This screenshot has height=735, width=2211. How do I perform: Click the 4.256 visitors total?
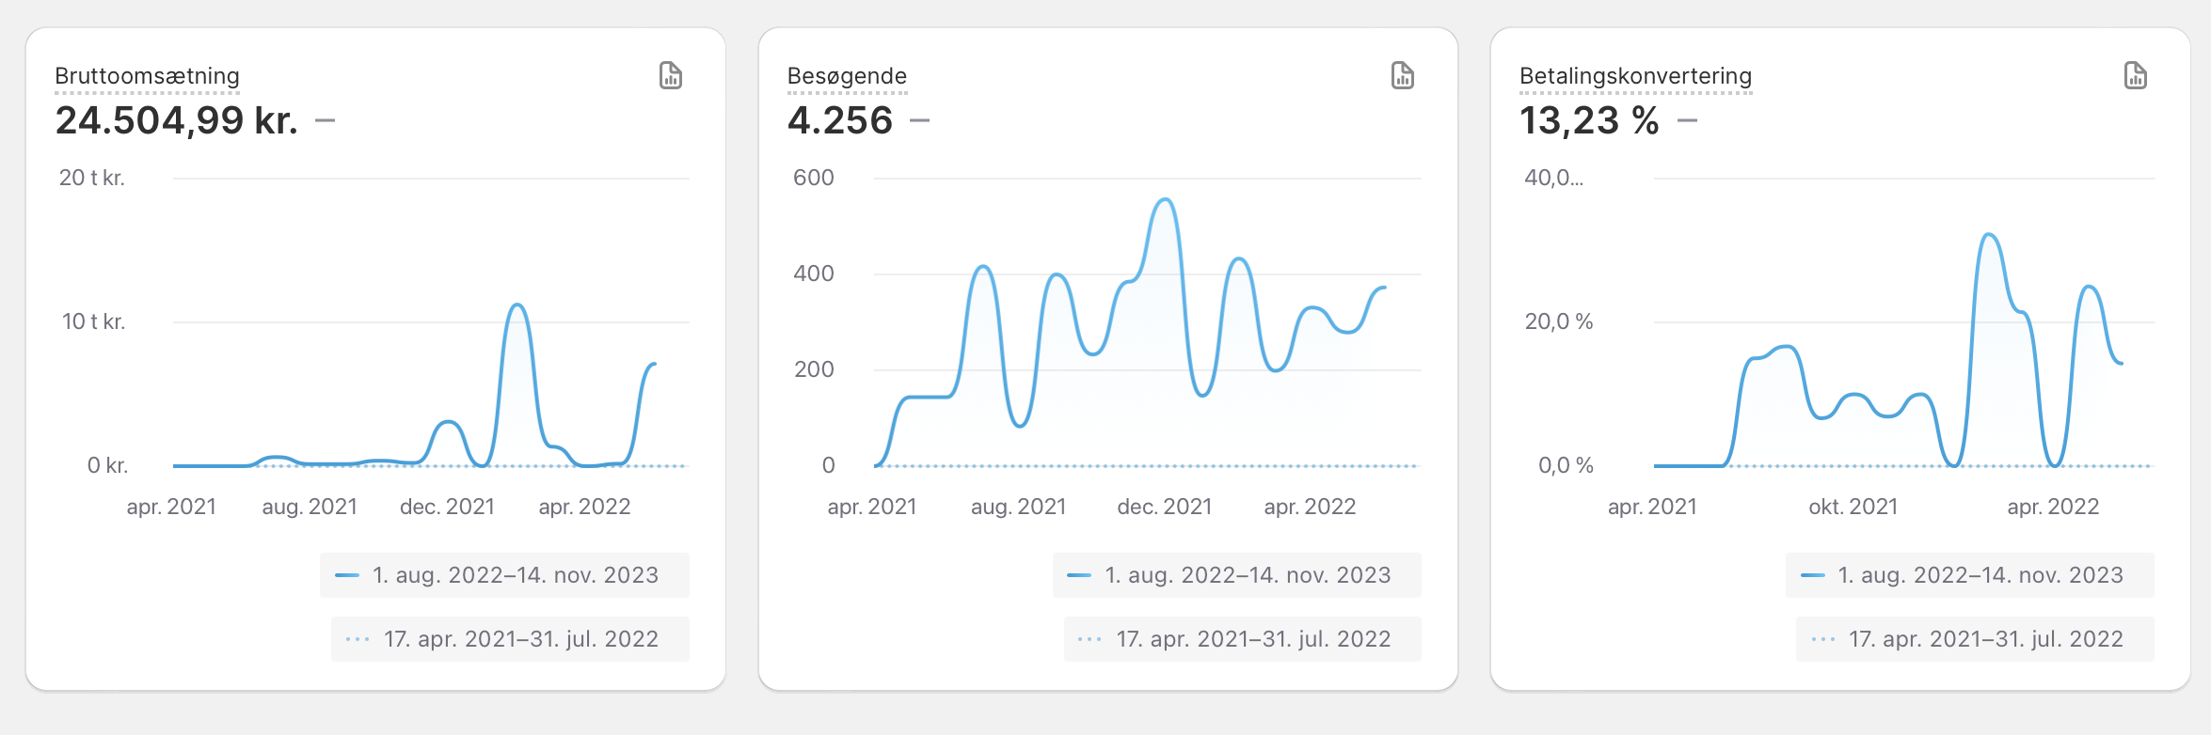click(839, 120)
